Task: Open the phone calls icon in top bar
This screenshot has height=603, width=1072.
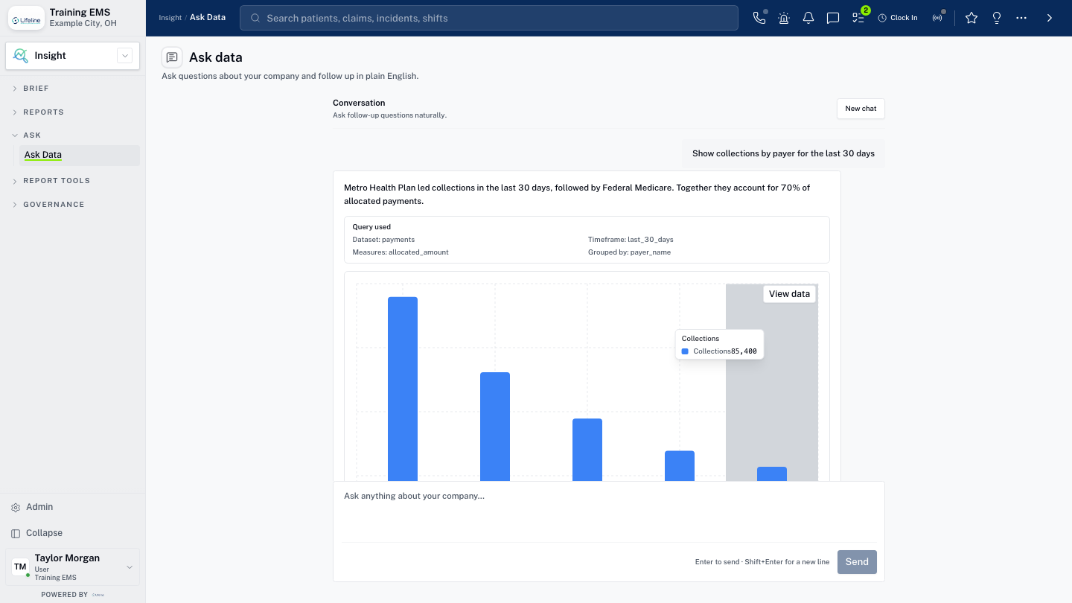Action: (x=759, y=18)
